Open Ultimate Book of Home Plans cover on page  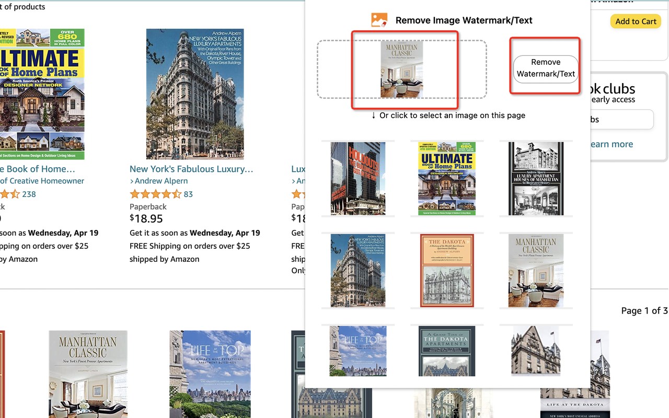point(42,94)
